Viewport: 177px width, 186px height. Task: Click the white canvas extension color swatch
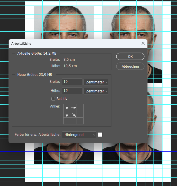point(100,135)
